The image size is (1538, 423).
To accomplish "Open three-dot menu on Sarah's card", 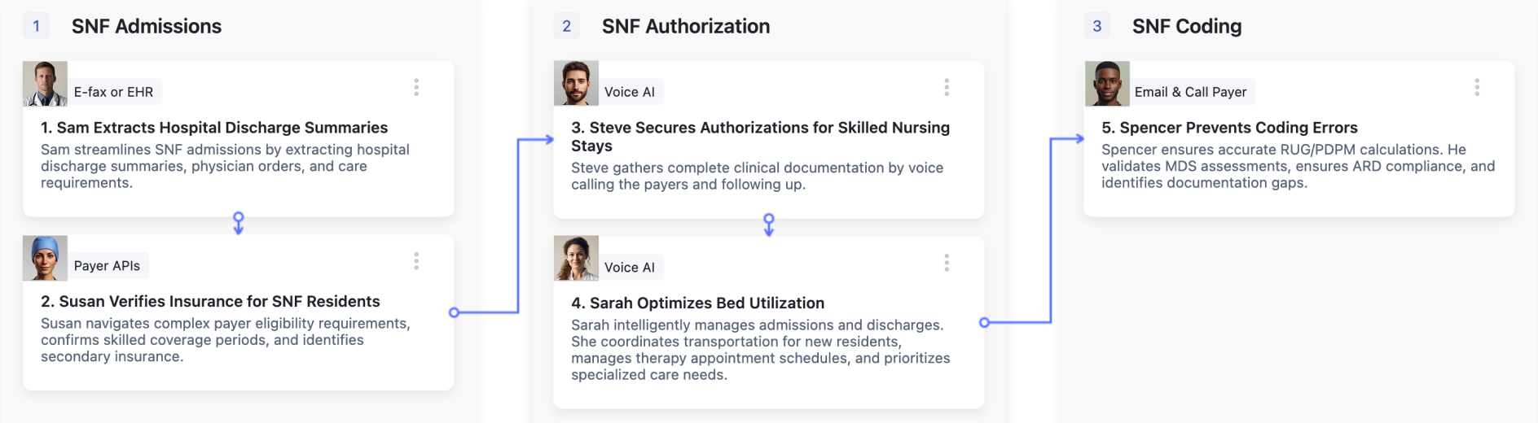I will pos(947,263).
